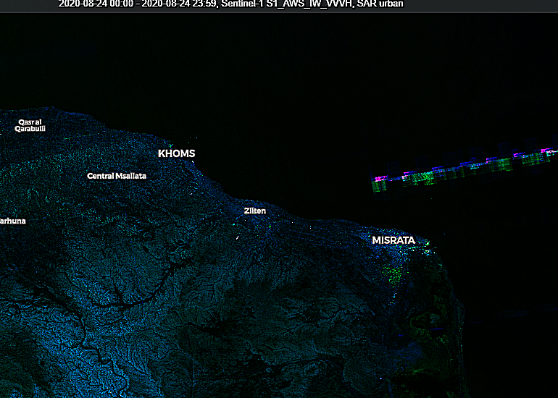Click the white bright spot below Zliten
The height and width of the screenshot is (398, 558).
click(237, 237)
